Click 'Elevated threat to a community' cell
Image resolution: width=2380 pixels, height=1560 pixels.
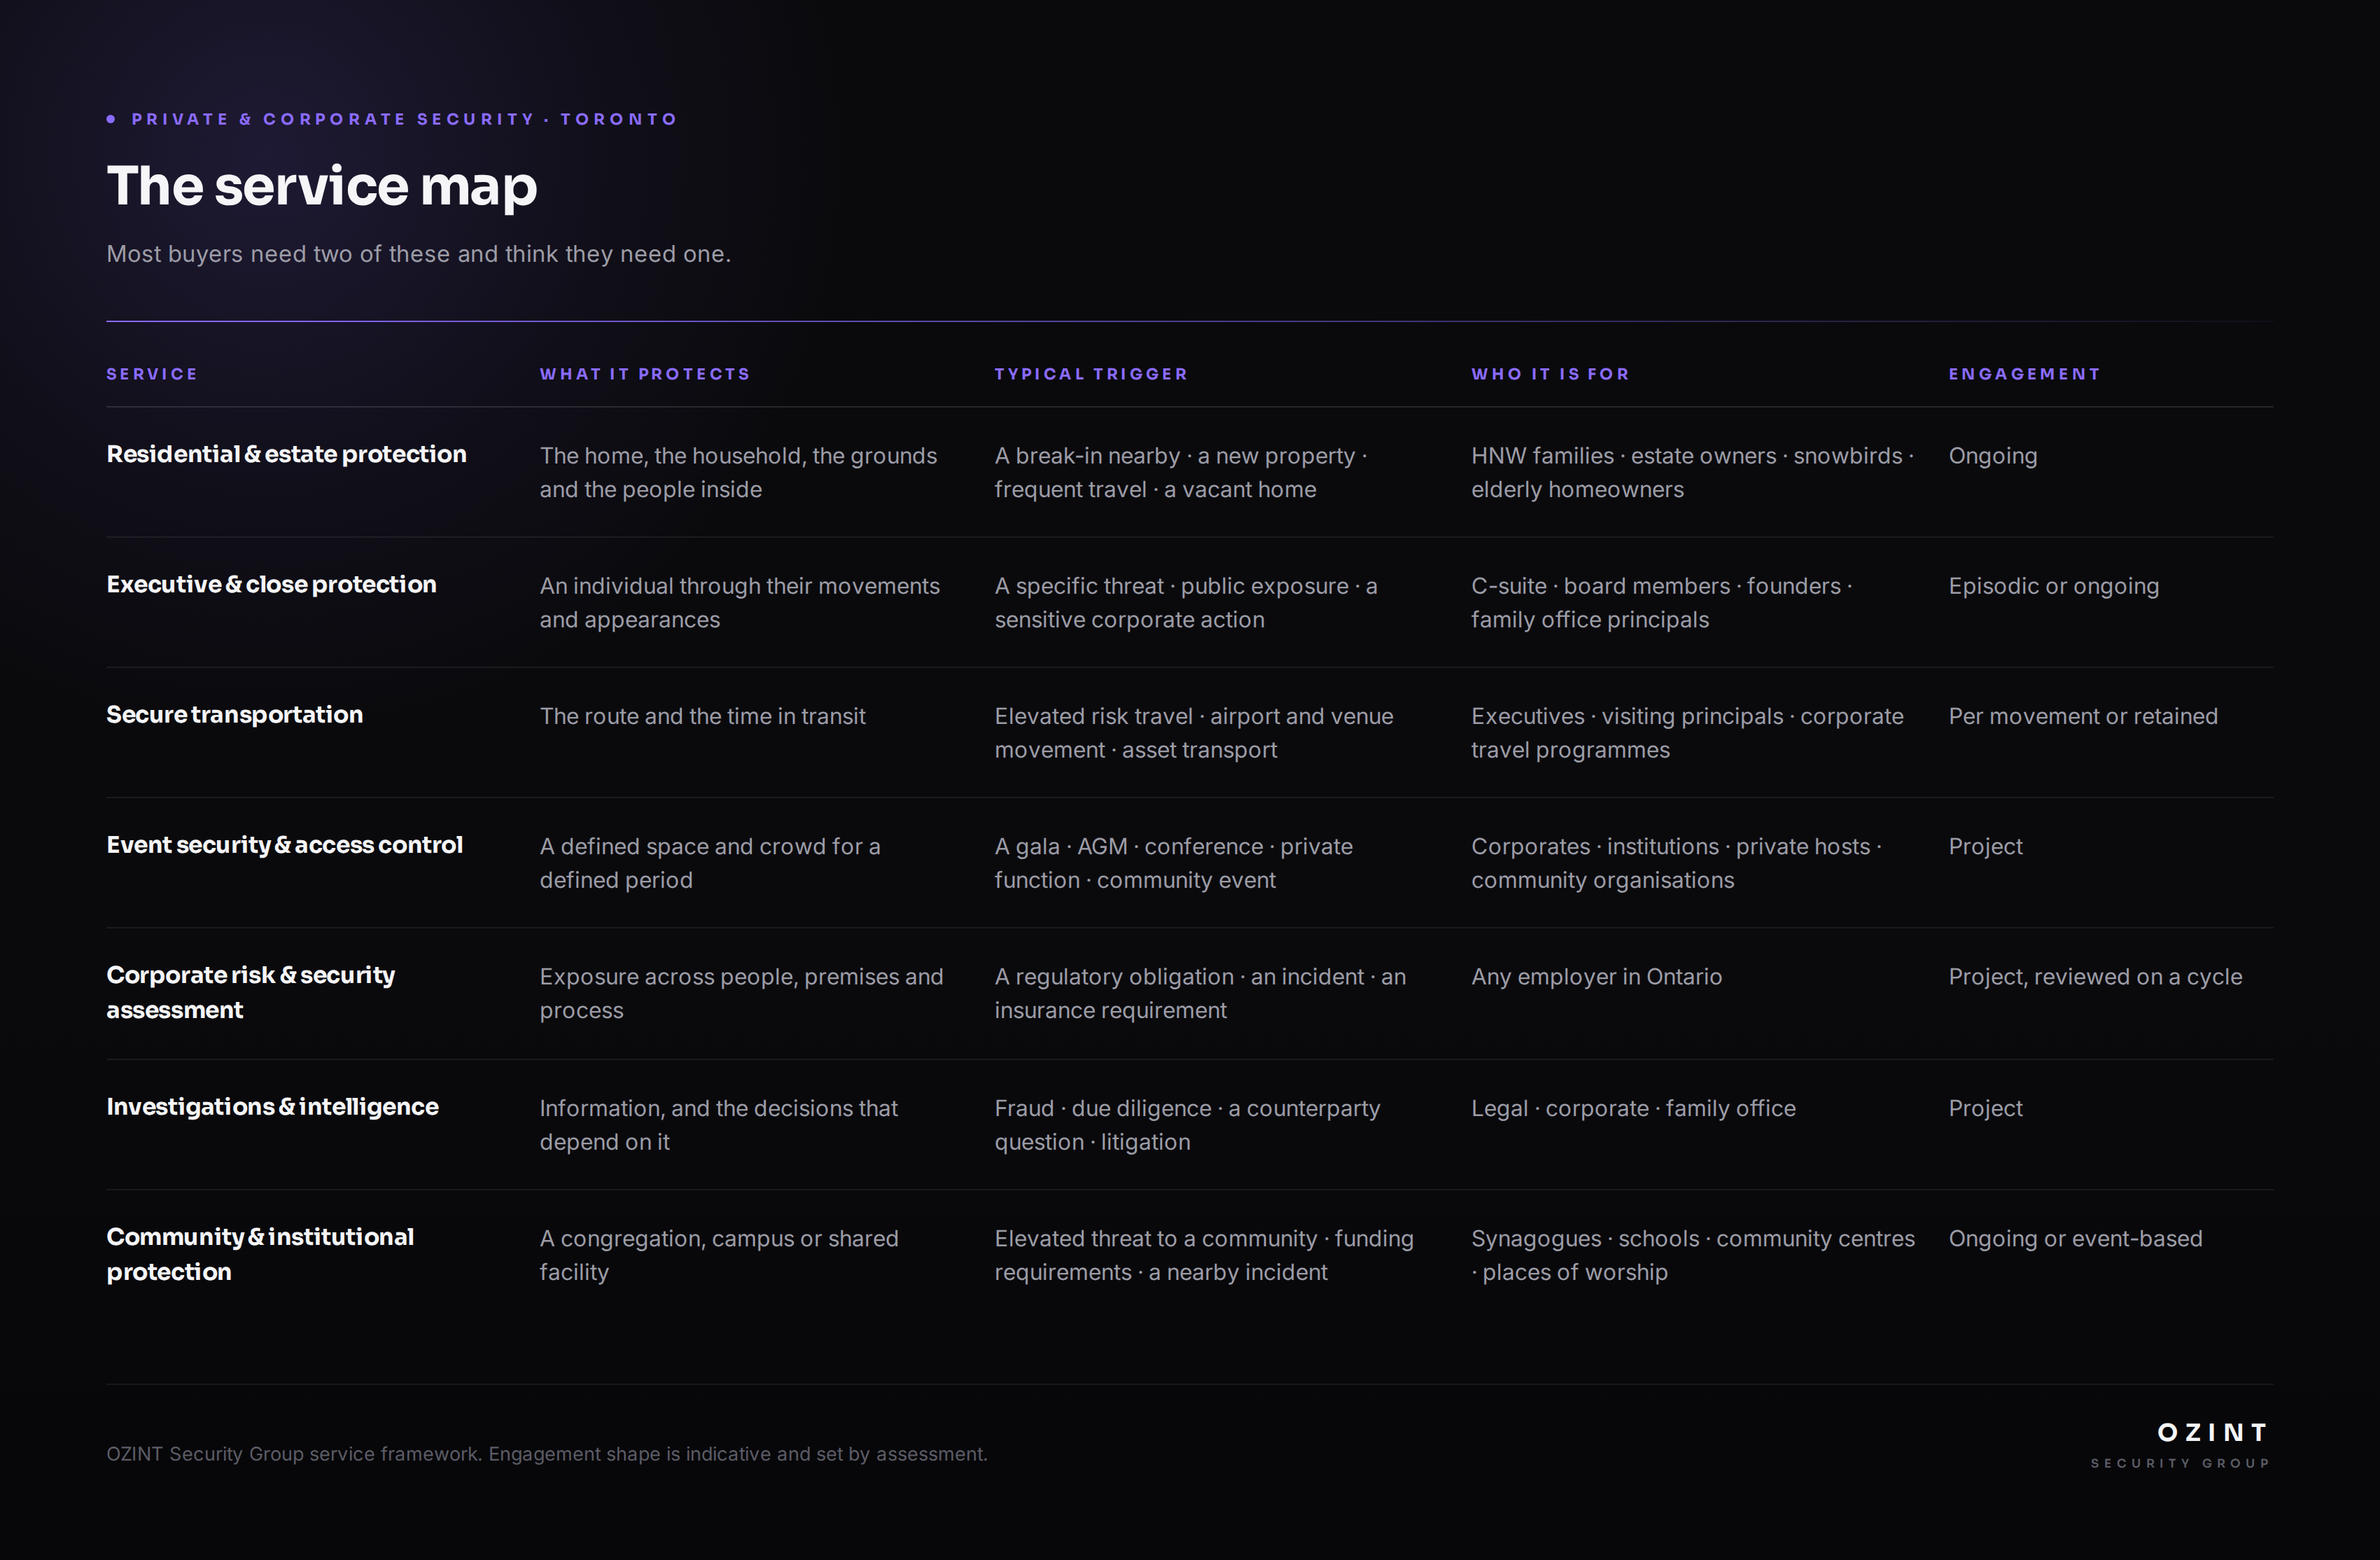click(x=1204, y=1255)
